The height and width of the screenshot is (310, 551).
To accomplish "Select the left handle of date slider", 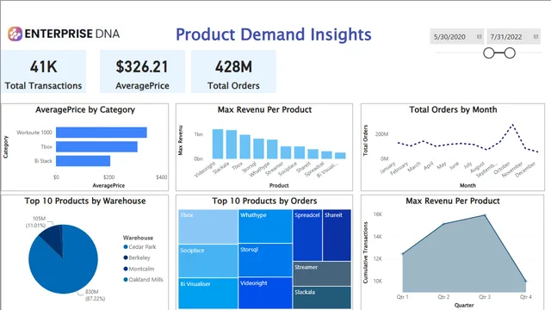I will pyautogui.click(x=489, y=53).
